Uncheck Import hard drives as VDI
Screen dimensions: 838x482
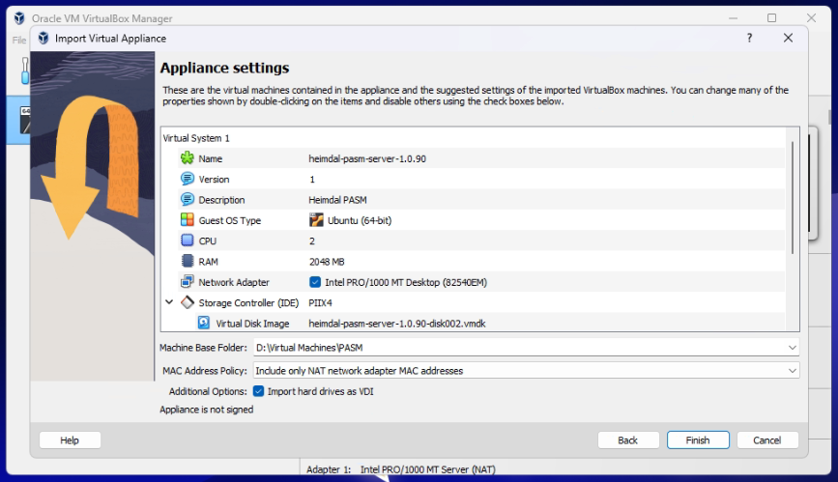258,391
